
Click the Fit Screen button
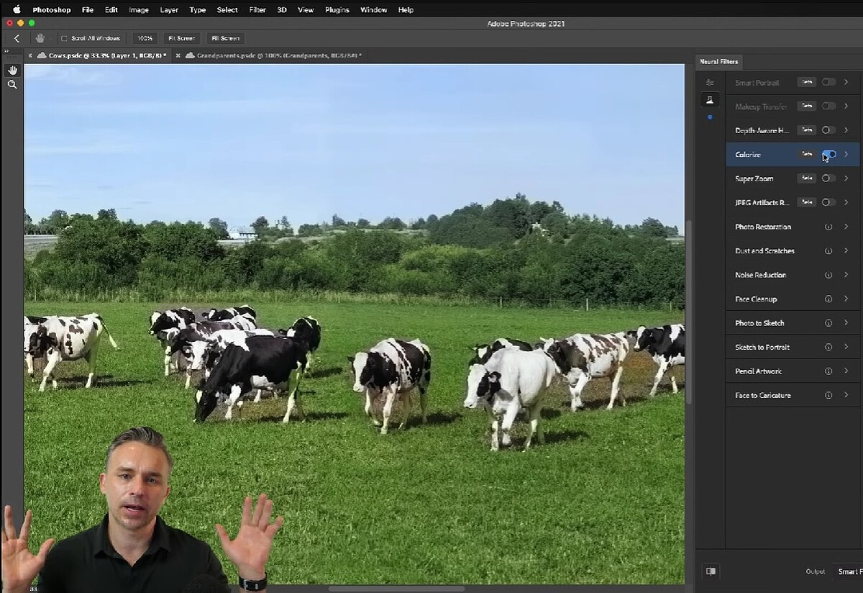pyautogui.click(x=181, y=38)
